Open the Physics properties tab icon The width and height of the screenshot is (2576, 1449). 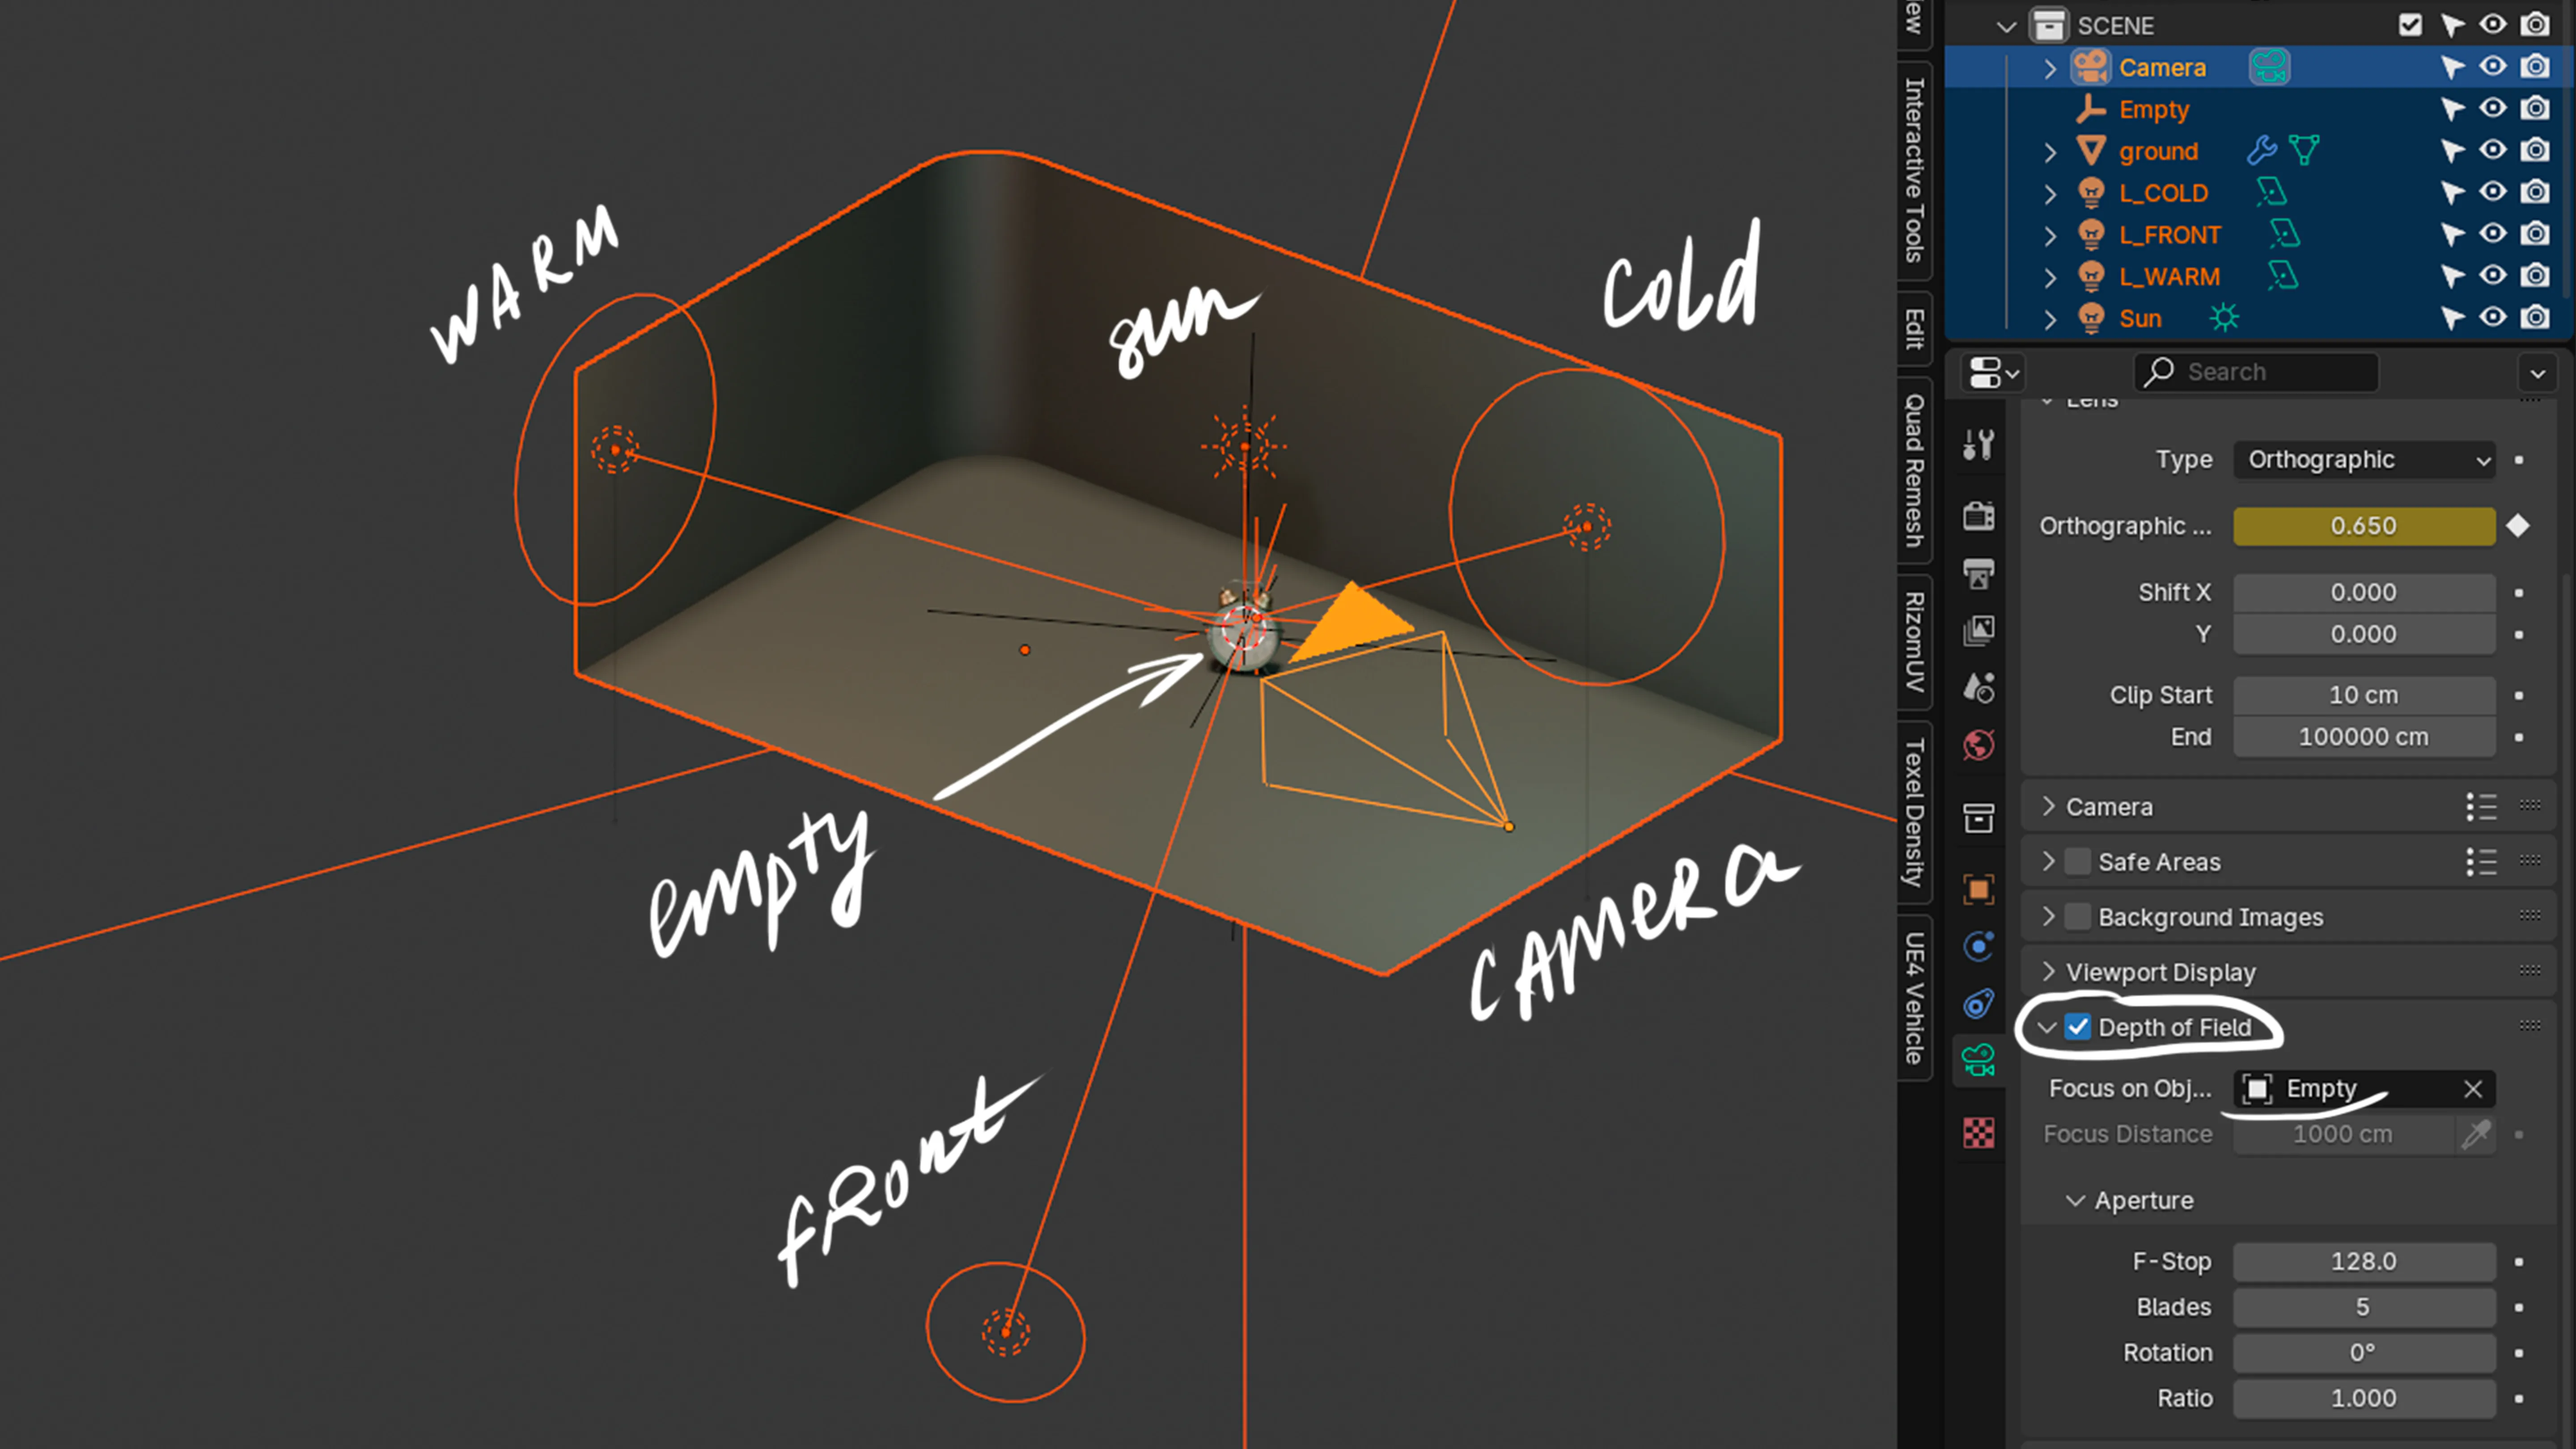(x=1978, y=946)
